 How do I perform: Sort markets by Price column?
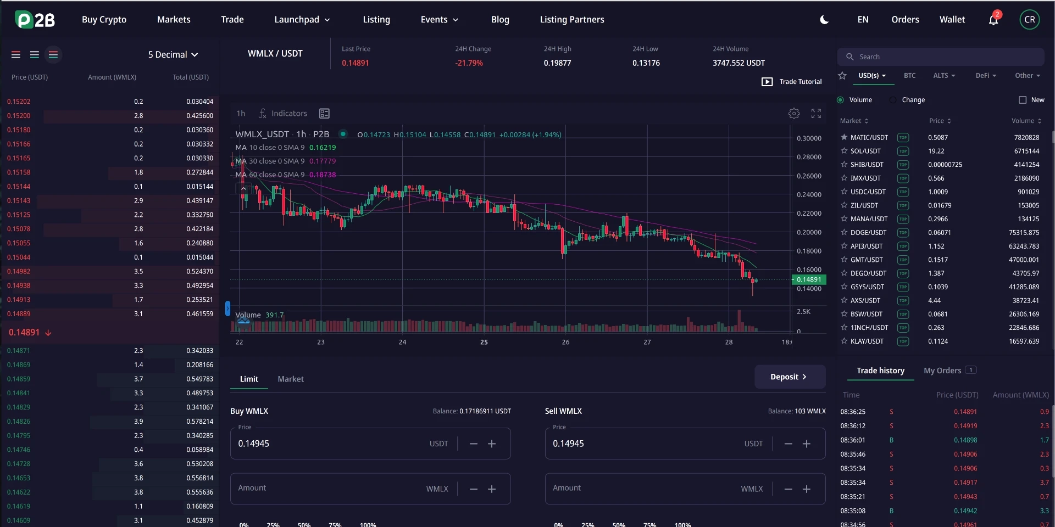(940, 121)
